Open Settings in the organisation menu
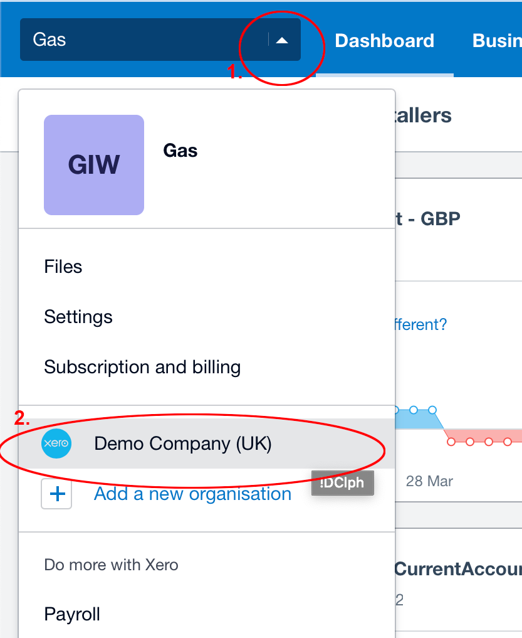The image size is (522, 638). point(78,317)
